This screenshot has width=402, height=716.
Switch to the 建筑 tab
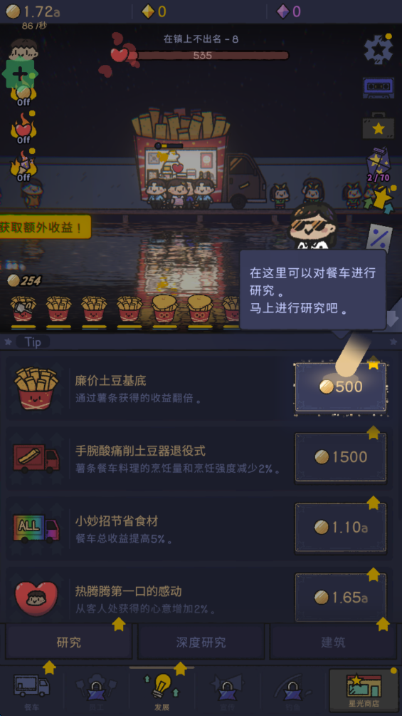(x=333, y=642)
